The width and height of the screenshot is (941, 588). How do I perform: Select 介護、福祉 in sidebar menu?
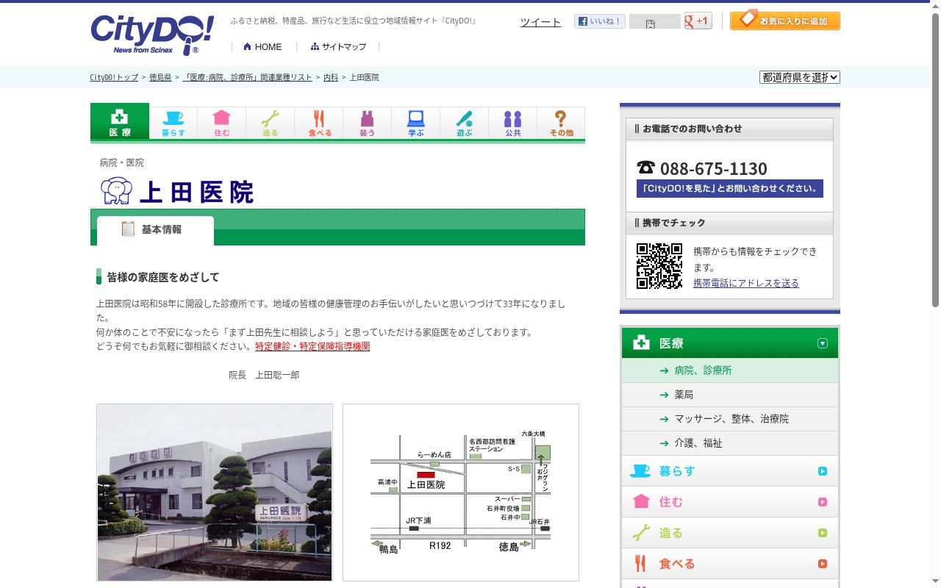click(x=730, y=443)
